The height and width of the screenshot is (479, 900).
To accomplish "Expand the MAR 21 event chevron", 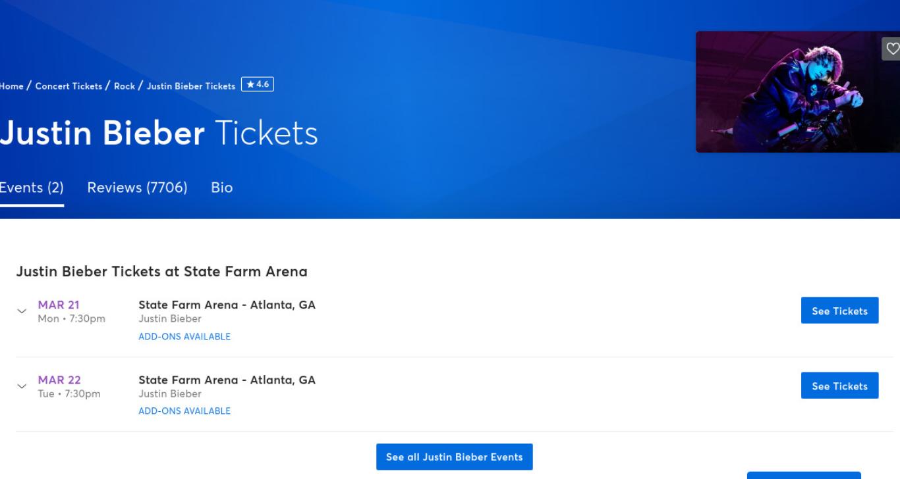I will [x=22, y=311].
